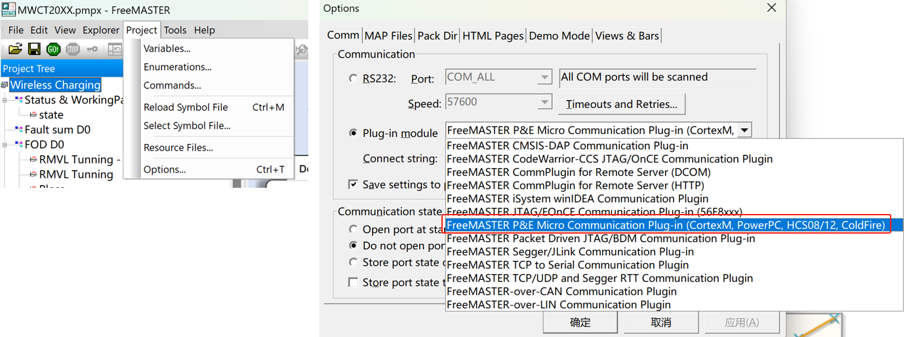Open the Plug-in module dropdown arrow
911x337 pixels.
(744, 130)
